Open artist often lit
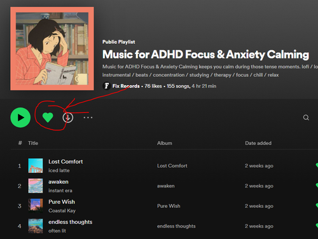Image resolution: width=318 pixels, height=239 pixels. click(57, 231)
